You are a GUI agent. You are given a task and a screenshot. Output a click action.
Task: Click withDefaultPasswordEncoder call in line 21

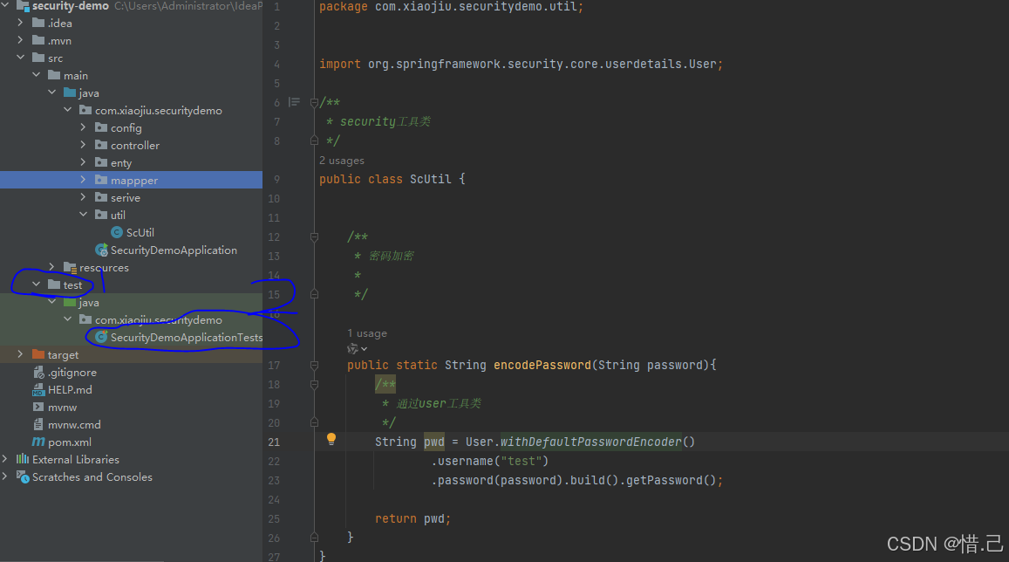point(590,442)
